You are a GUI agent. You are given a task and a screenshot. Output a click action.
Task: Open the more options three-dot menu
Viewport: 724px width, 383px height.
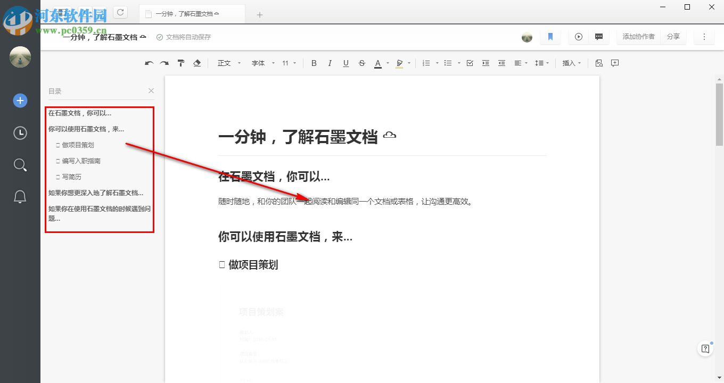click(704, 37)
